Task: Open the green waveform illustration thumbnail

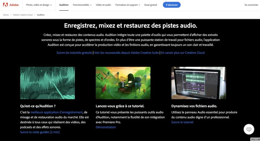Action: [x=47, y=83]
